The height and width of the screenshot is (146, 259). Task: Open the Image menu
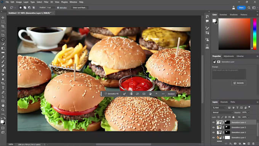pos(19,2)
